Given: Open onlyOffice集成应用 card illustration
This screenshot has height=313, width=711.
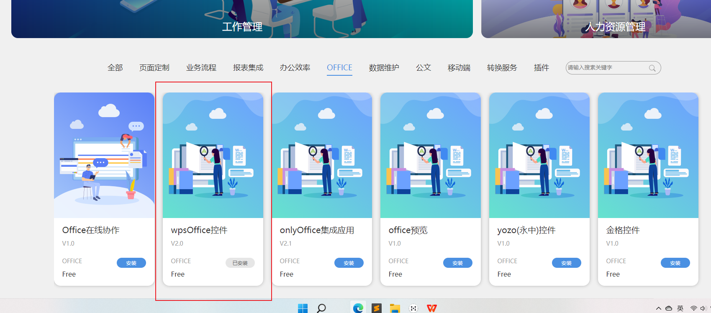Looking at the screenshot, I should [x=322, y=155].
